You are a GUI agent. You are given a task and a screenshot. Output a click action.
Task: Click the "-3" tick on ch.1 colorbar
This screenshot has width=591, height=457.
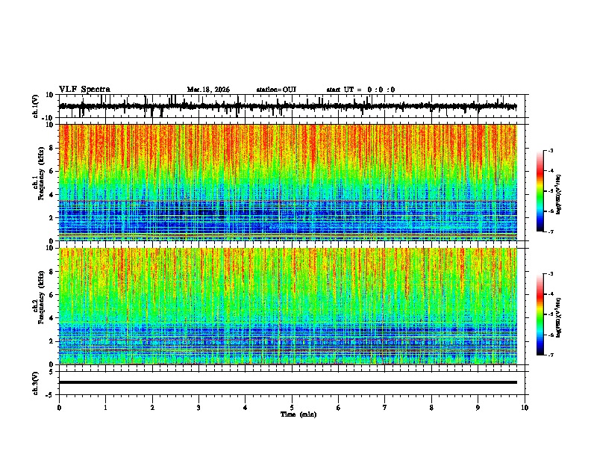551,151
